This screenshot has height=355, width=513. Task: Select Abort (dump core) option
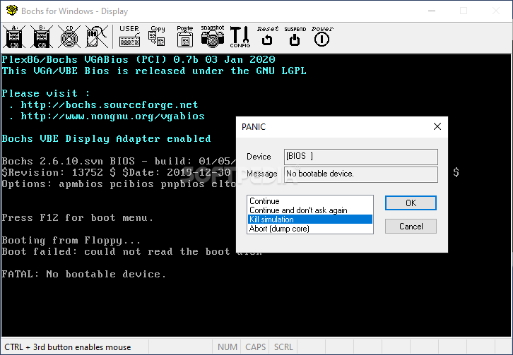click(x=309, y=229)
